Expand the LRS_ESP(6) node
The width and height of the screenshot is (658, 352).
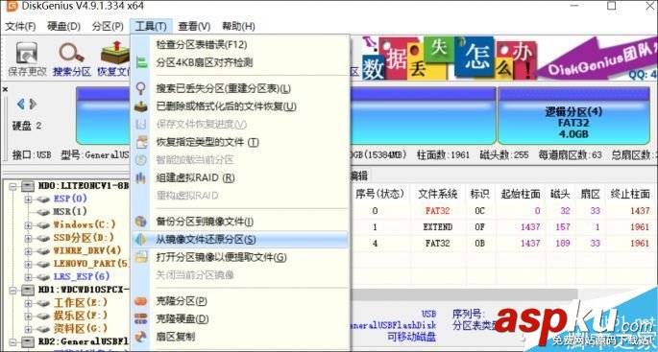[x=28, y=276]
